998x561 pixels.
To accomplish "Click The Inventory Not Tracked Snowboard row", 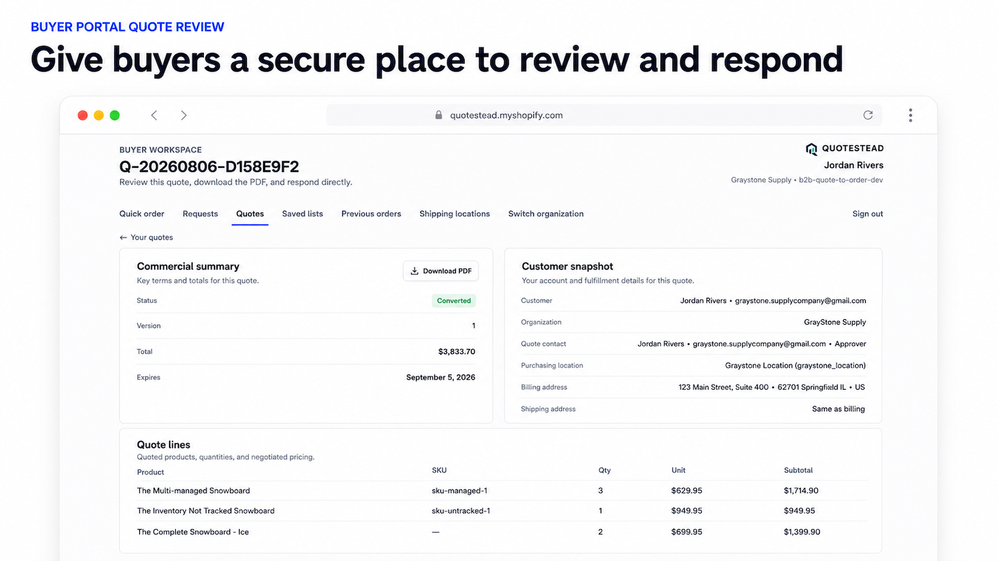I will tap(502, 511).
